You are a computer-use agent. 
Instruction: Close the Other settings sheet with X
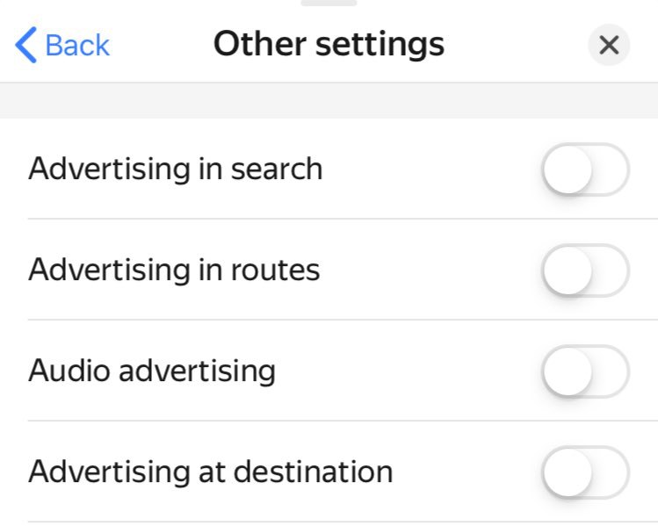click(x=609, y=45)
